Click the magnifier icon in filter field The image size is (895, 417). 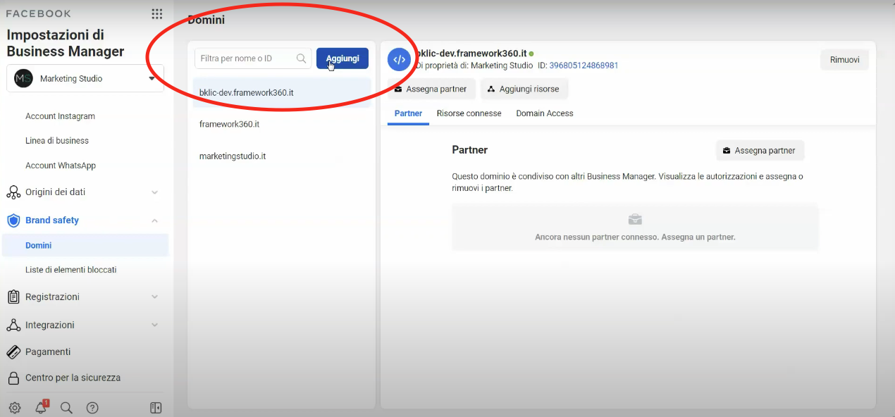tap(302, 58)
